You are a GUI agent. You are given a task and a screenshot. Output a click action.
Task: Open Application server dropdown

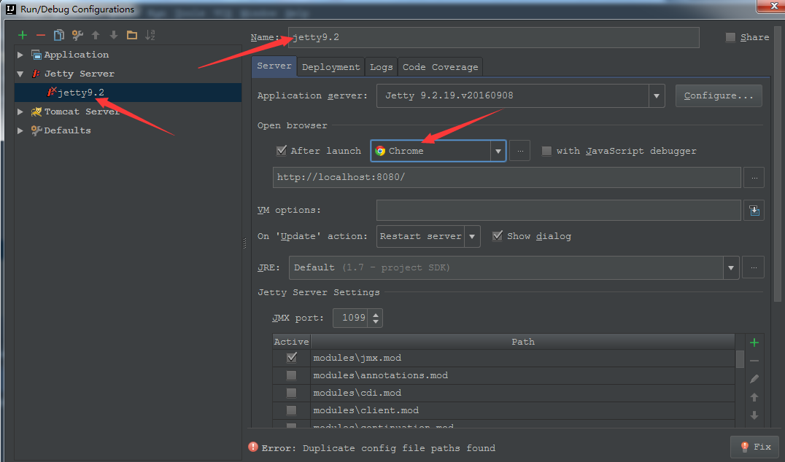click(657, 95)
